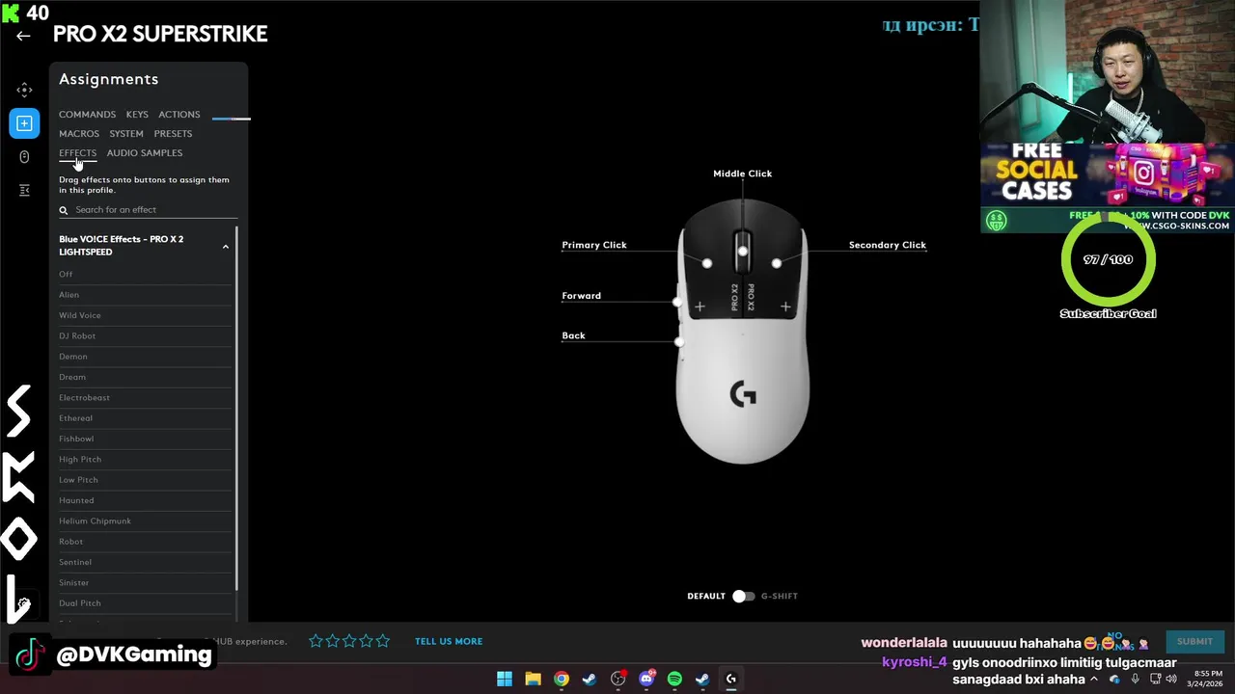Select the Ethereal effect
This screenshot has width=1235, height=694.
click(x=145, y=418)
